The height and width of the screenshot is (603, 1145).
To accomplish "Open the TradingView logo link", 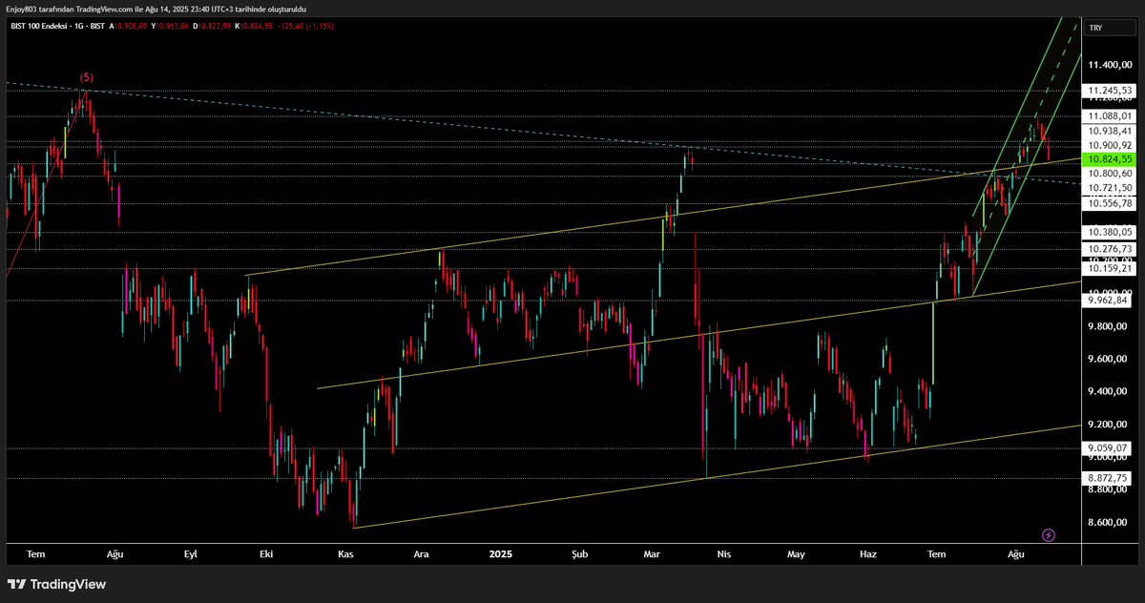I will pyautogui.click(x=57, y=584).
